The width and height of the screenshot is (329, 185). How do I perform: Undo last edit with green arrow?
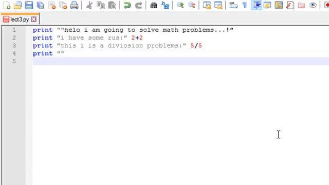[x=127, y=5]
